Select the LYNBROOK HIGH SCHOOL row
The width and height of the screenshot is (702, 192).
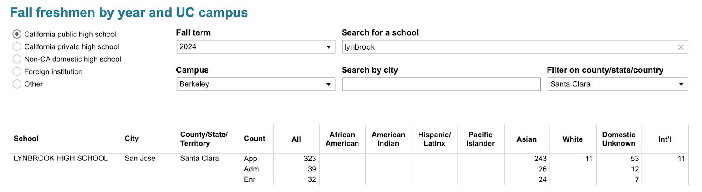(x=61, y=158)
